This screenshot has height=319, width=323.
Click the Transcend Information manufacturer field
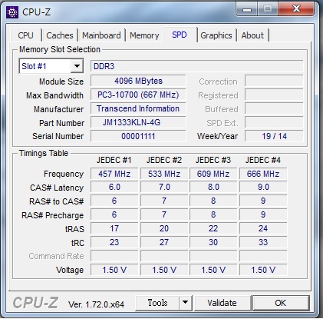(138, 108)
